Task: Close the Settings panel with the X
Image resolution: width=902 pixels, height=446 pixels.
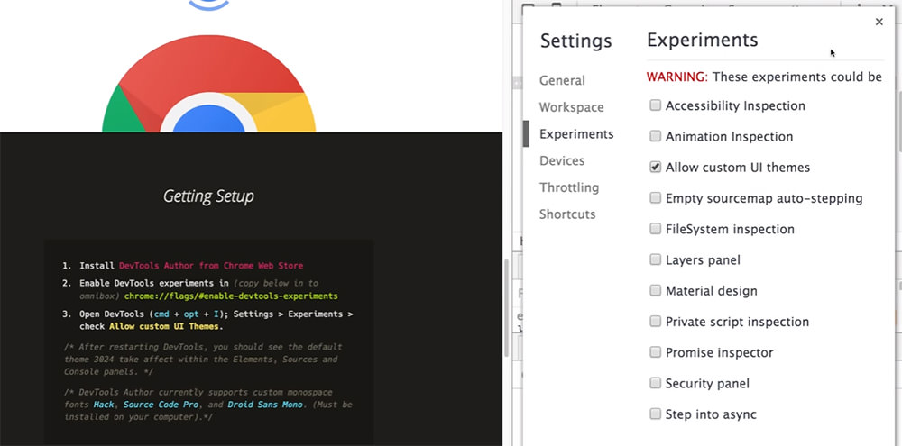Action: 879,22
